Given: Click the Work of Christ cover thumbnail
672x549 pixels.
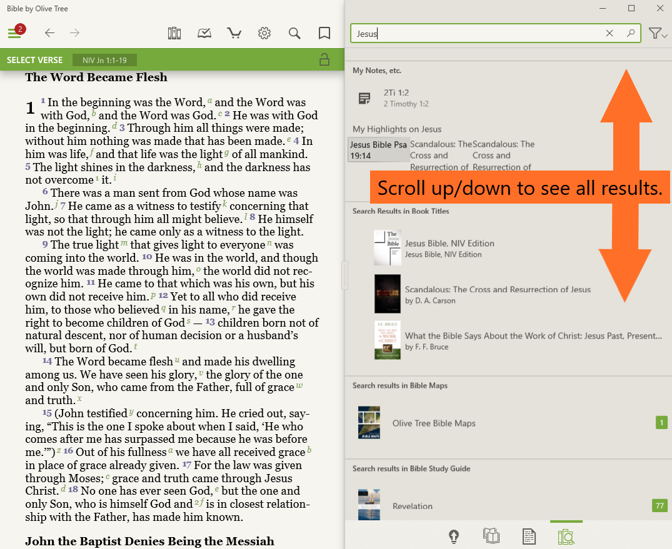Looking at the screenshot, I should coord(388,340).
